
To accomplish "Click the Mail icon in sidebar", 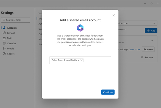I will click(x=4, y=38).
